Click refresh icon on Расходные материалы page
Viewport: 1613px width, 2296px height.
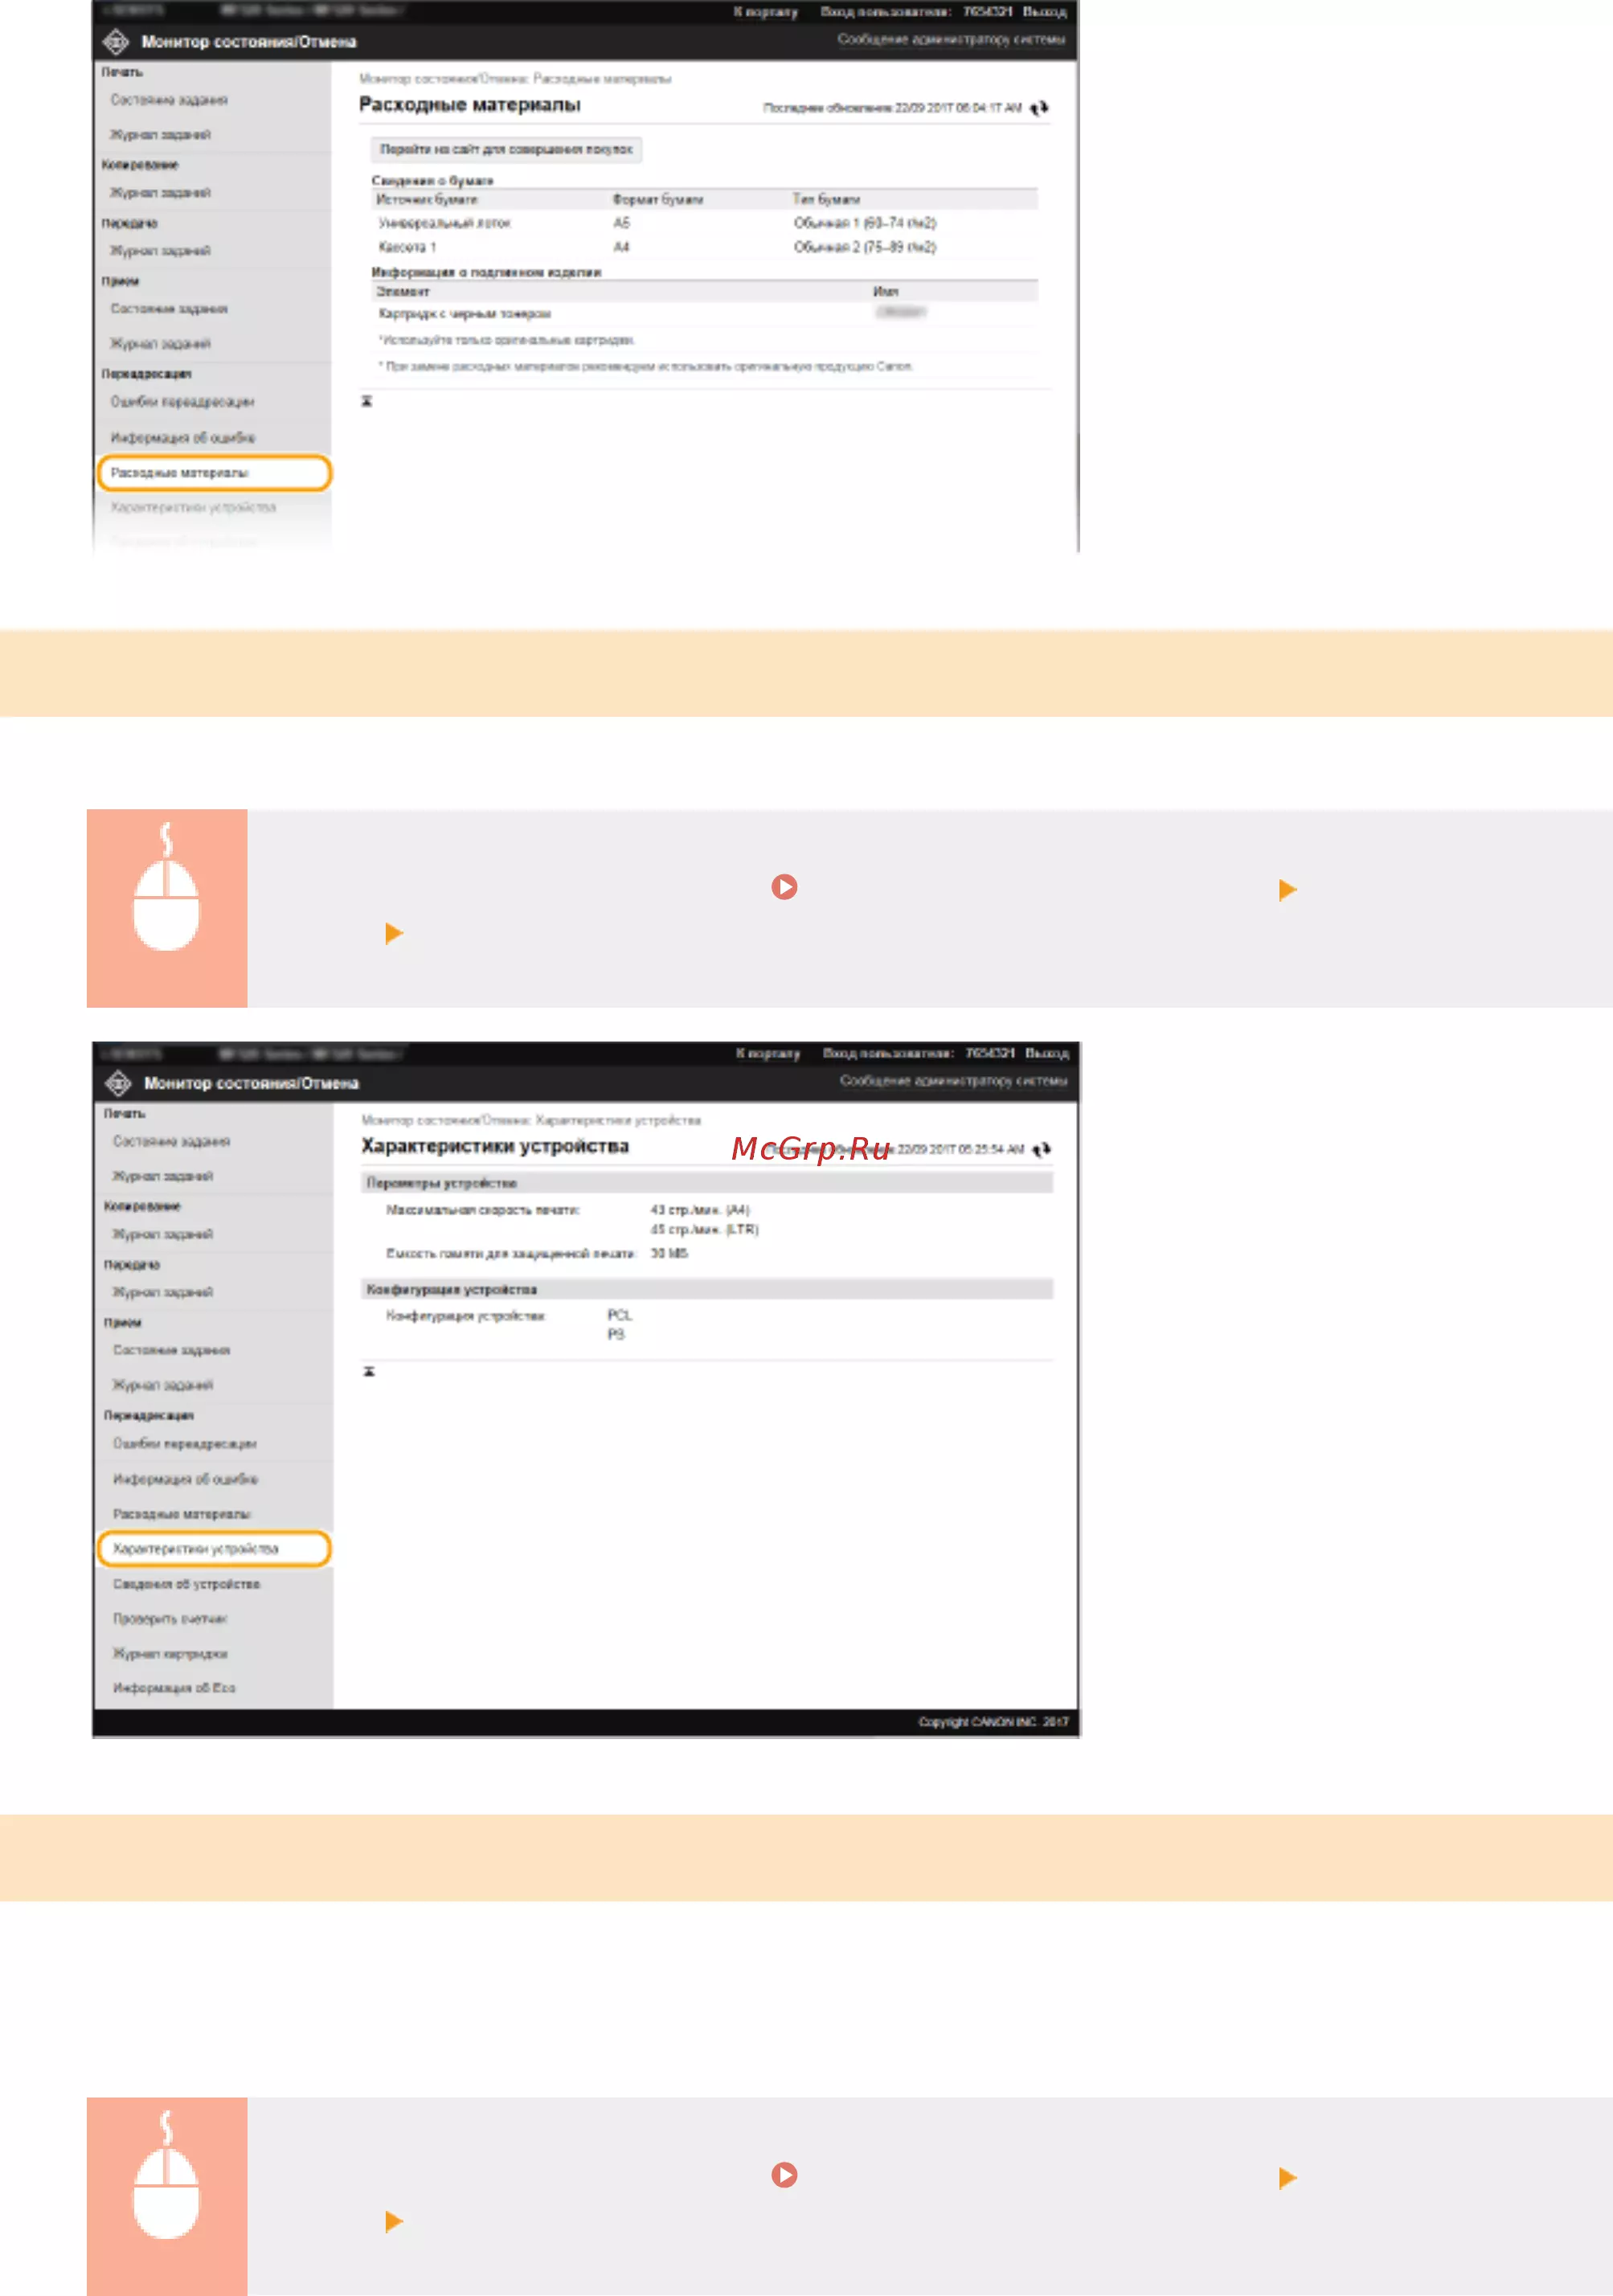point(1040,108)
